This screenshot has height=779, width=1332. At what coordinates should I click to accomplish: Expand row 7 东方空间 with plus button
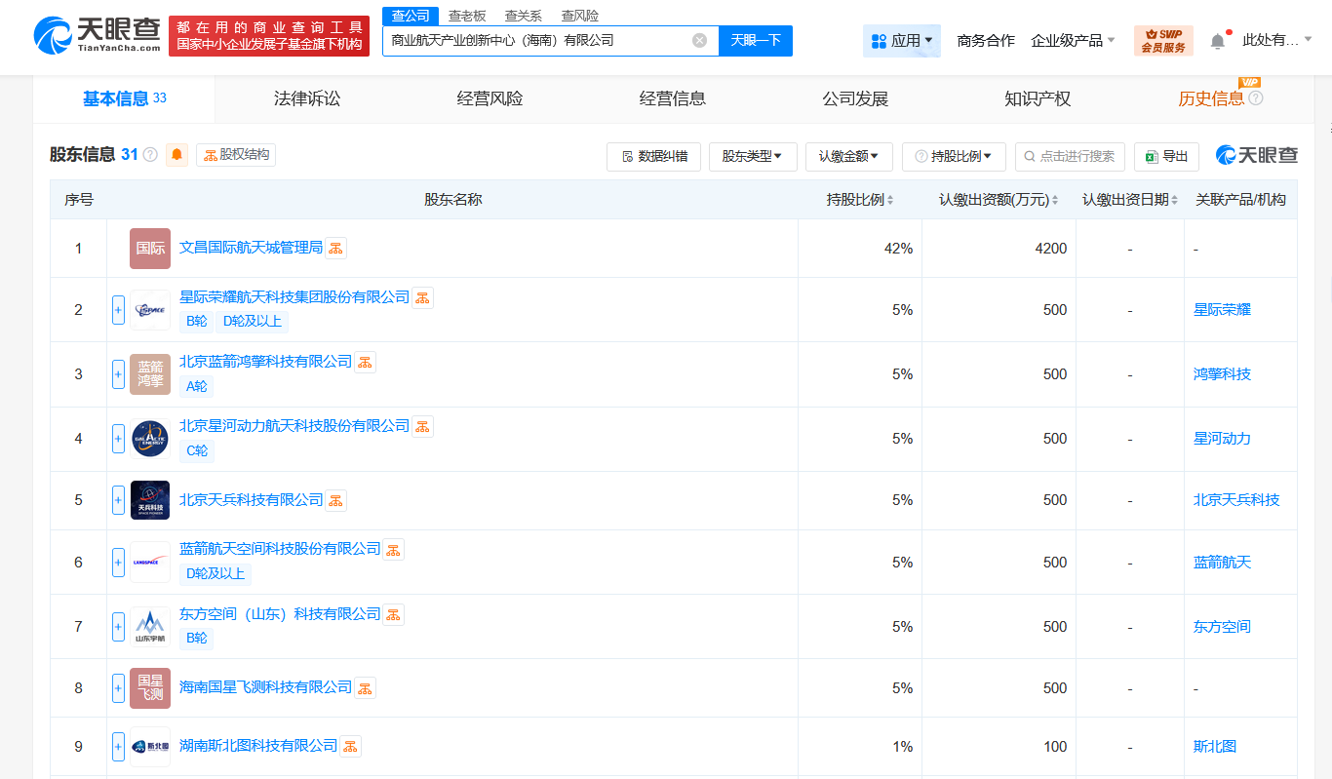point(118,627)
